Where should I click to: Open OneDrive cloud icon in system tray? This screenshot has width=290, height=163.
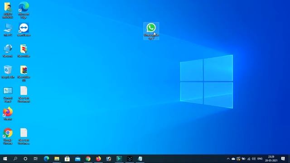[233, 159]
